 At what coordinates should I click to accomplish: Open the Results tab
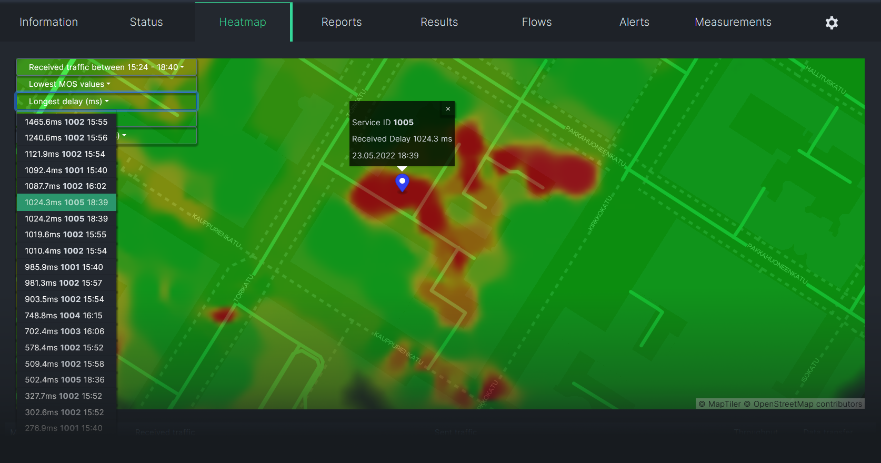439,22
